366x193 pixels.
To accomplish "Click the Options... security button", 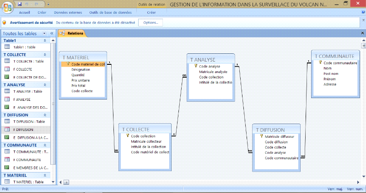I will tap(151, 22).
